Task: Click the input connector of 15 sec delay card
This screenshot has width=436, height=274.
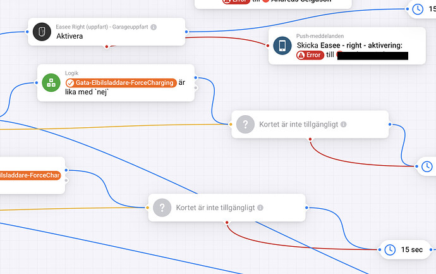Action: (380, 250)
